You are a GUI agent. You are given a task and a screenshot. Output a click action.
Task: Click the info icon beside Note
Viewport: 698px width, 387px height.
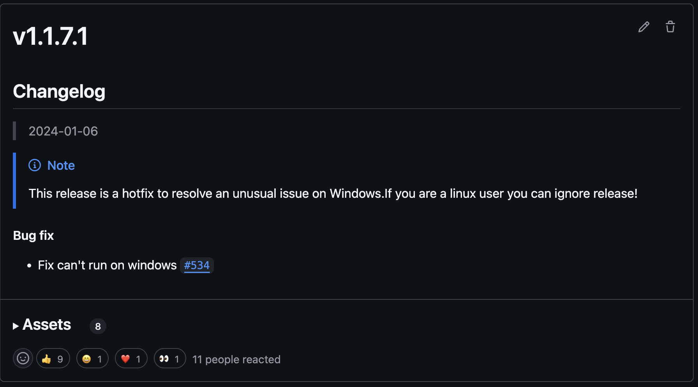pyautogui.click(x=35, y=165)
